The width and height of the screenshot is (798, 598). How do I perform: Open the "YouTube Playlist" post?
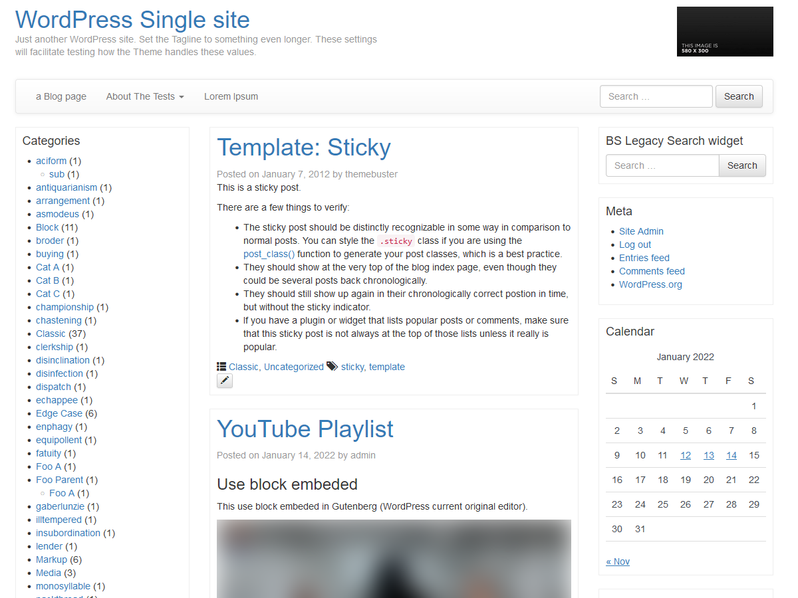click(305, 429)
